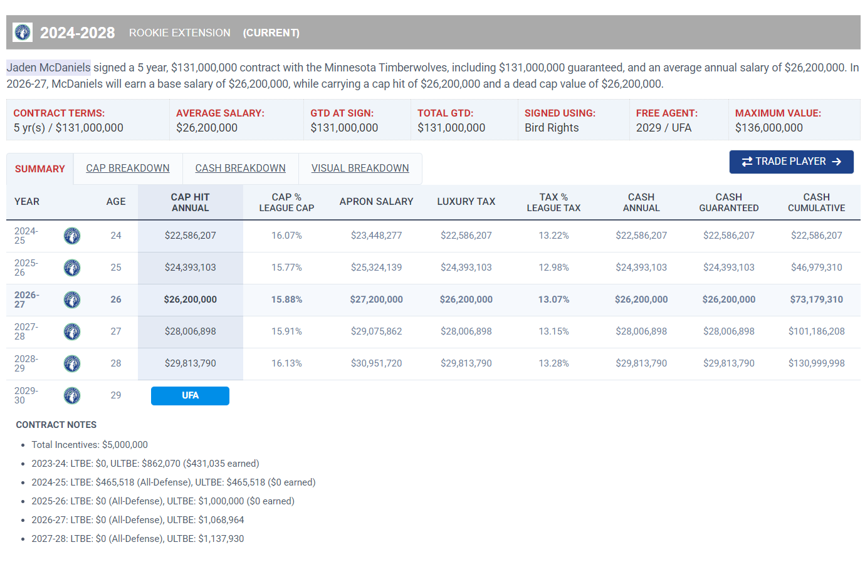Click the Timberwolves logo in the 2028-29 row
Image resolution: width=865 pixels, height=562 pixels.
click(x=72, y=363)
